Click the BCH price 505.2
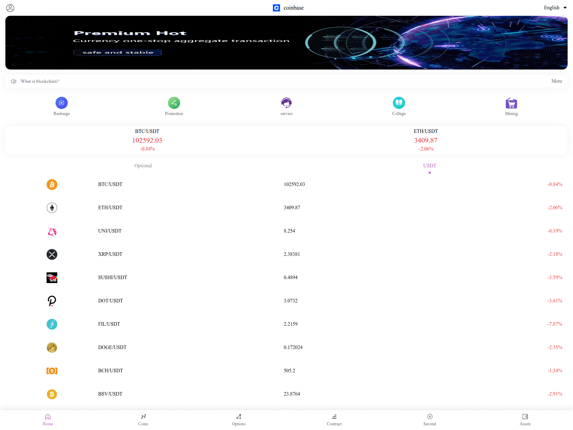The height and width of the screenshot is (430, 573). [x=289, y=371]
